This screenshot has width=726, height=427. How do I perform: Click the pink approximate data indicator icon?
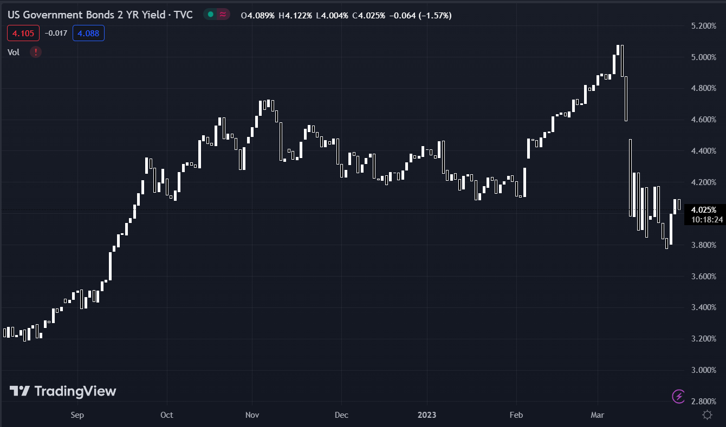click(x=222, y=15)
